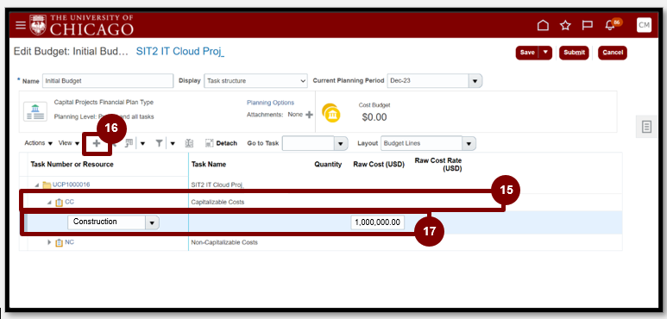Click the financial plan type icon
The width and height of the screenshot is (667, 319).
35,112
